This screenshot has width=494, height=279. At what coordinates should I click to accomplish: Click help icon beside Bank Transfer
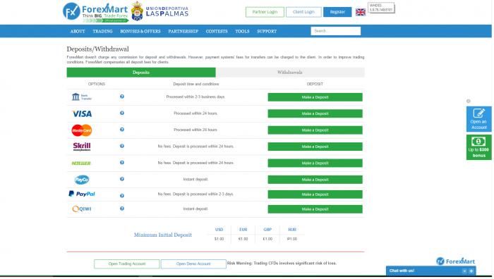(122, 97)
